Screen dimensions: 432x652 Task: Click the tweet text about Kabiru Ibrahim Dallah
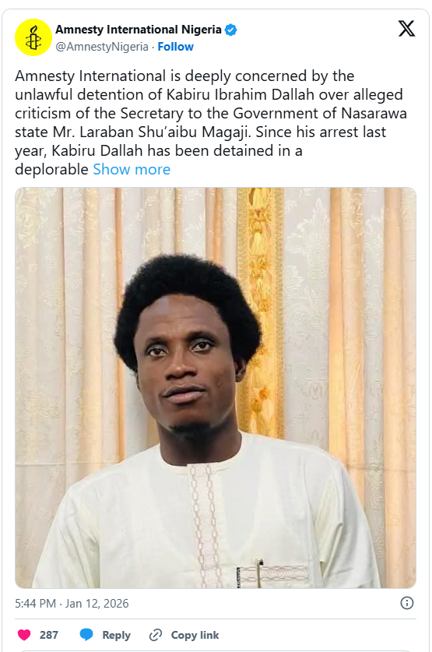(x=211, y=122)
